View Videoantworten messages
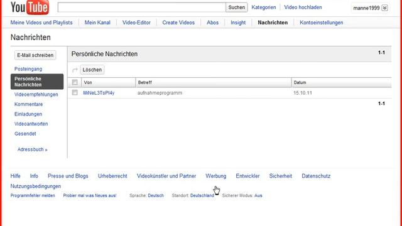This screenshot has width=402, height=226. pyautogui.click(x=31, y=124)
